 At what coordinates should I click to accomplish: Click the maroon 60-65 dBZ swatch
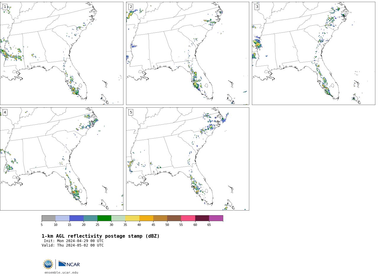point(202,218)
